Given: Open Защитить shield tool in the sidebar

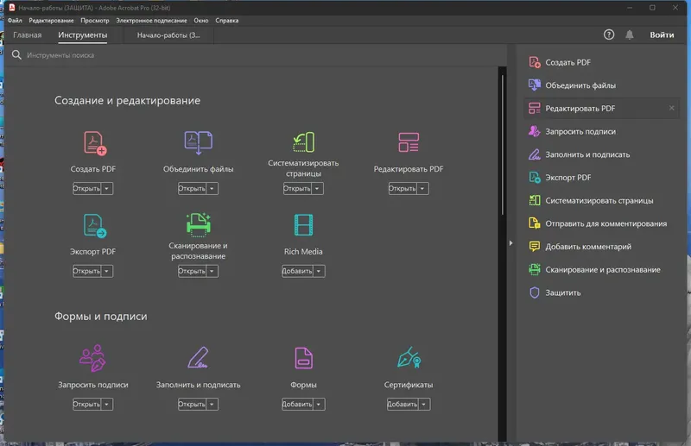Looking at the screenshot, I should click(601, 292).
